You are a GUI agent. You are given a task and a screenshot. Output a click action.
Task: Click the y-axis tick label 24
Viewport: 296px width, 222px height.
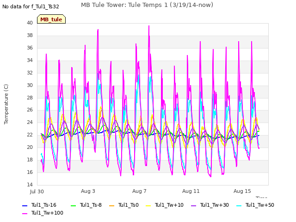(x=30, y=122)
